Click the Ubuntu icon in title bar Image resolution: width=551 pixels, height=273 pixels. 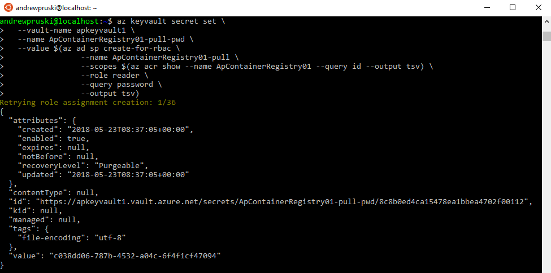(x=8, y=8)
